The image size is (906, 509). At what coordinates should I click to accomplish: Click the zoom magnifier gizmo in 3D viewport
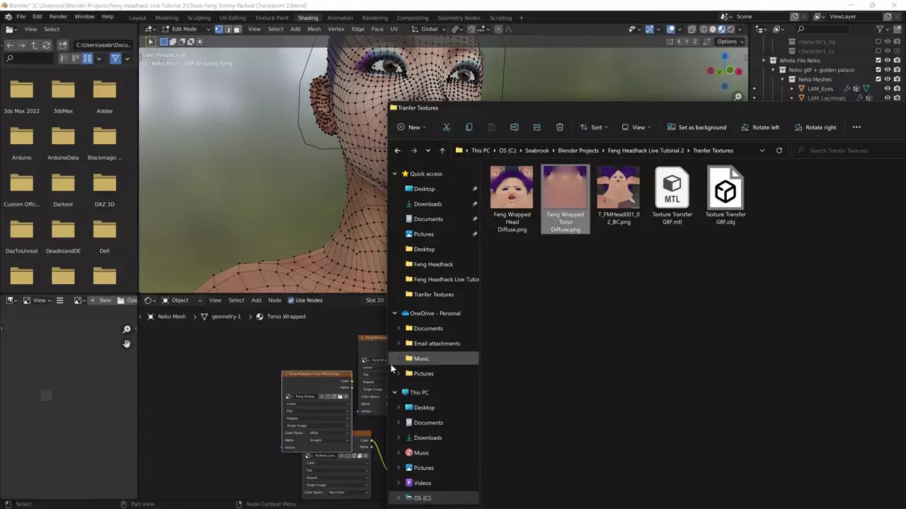pos(738,97)
